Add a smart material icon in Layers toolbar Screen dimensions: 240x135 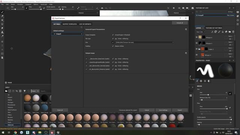[x=226, y=32]
